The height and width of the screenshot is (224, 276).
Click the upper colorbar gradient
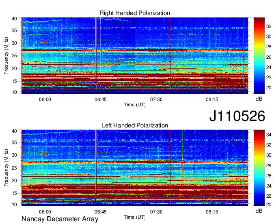point(259,56)
